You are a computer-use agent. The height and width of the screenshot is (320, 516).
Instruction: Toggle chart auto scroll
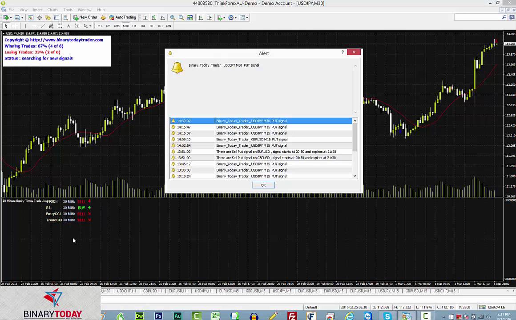coord(201,17)
